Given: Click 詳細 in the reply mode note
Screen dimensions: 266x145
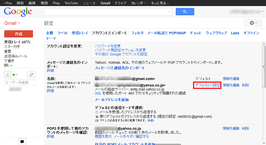Looking at the screenshot, I should 150,120.
